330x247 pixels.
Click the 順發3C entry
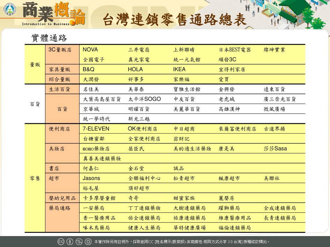click(x=227, y=59)
